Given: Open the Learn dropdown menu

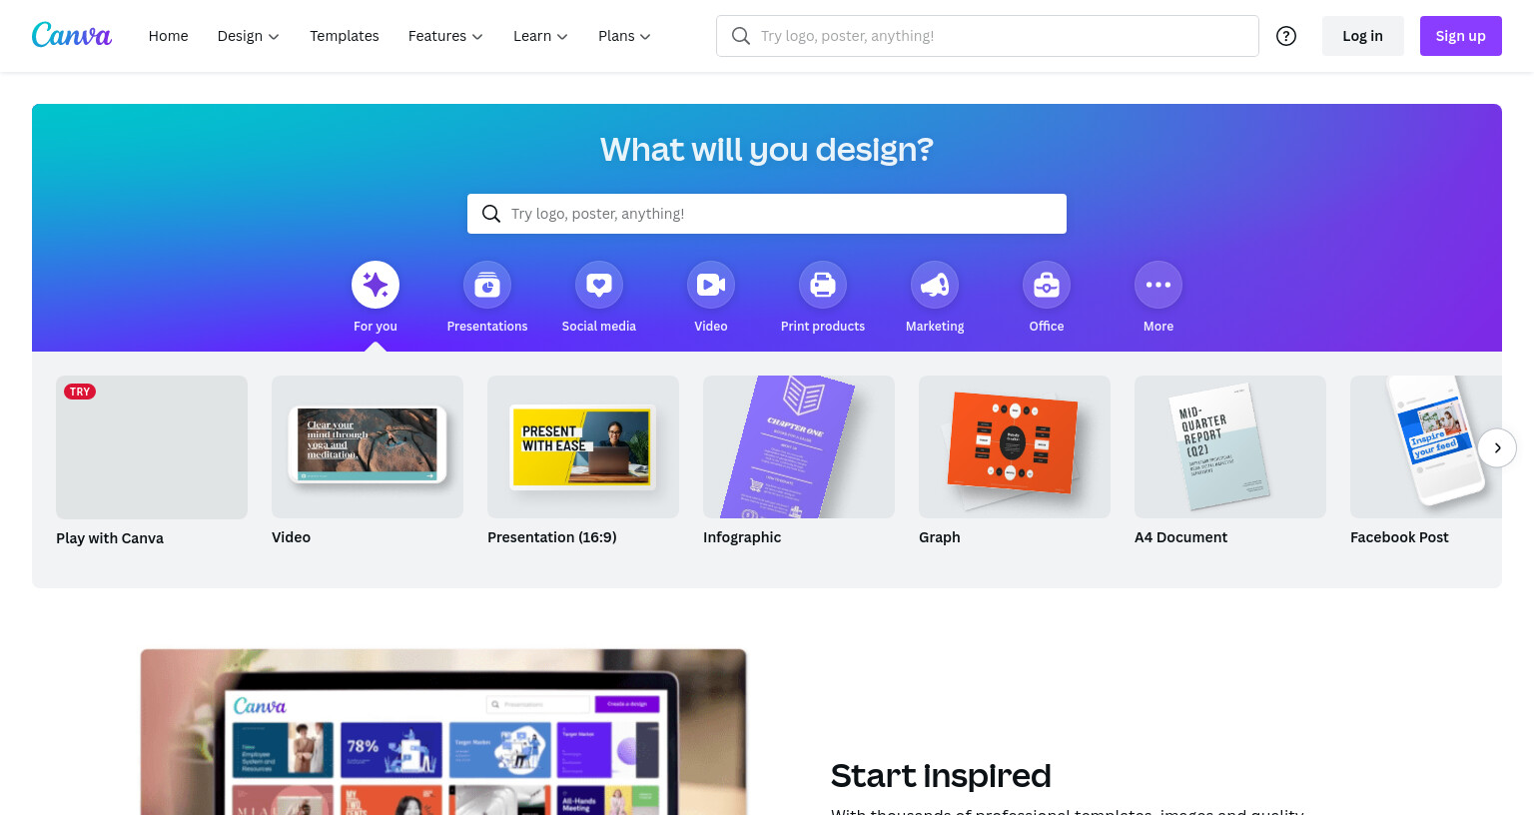Looking at the screenshot, I should click(540, 36).
